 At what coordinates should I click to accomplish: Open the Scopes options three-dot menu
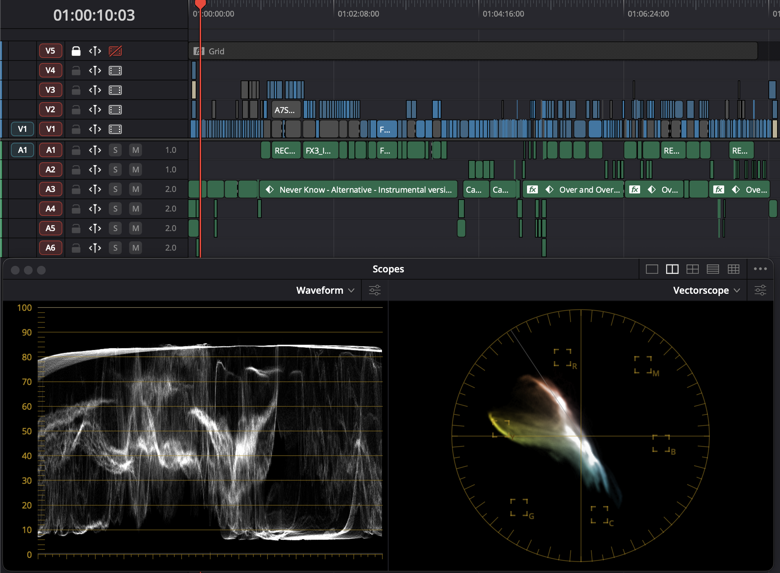tap(760, 269)
